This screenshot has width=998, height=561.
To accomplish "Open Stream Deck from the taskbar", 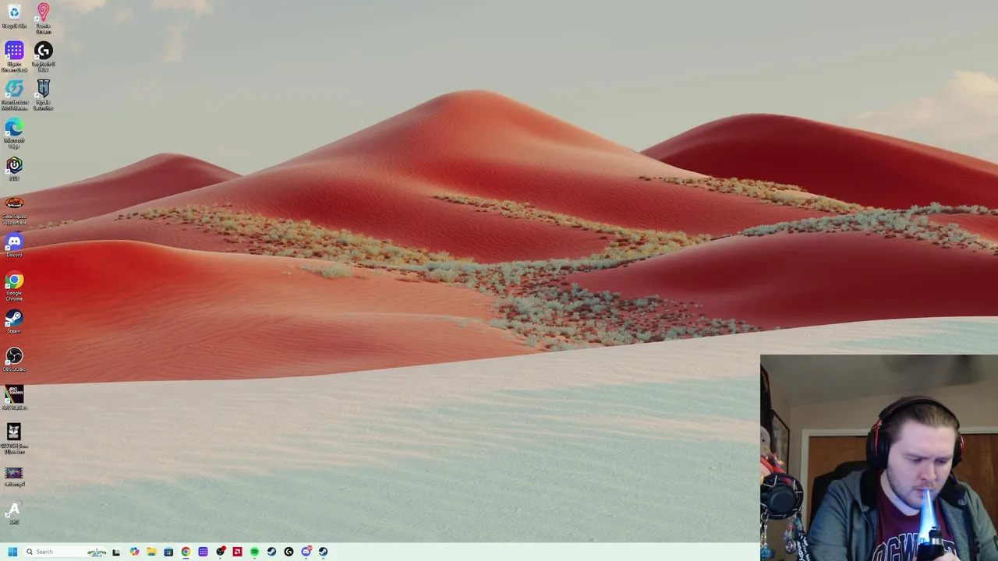I will [203, 552].
